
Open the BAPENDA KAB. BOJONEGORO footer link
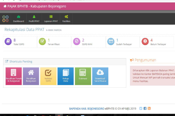click(87, 108)
